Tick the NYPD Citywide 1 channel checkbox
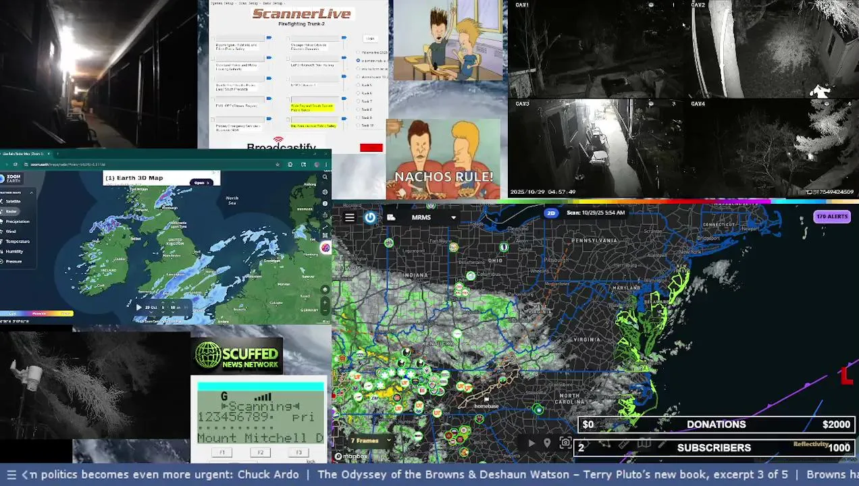The height and width of the screenshot is (486, 859). [x=288, y=78]
